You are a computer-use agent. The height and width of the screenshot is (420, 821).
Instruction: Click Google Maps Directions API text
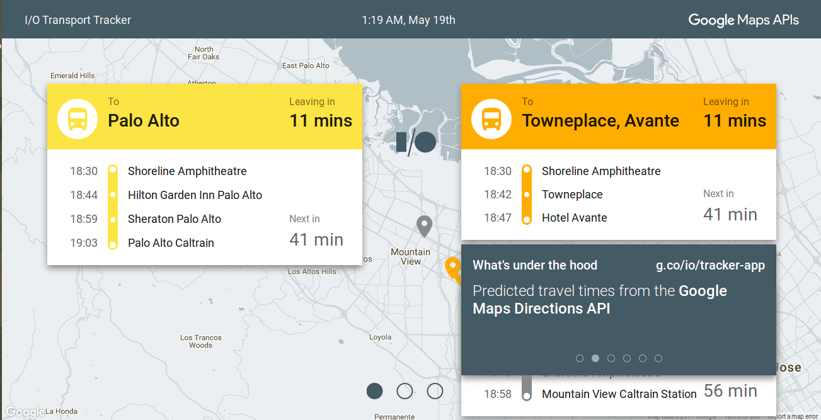(600, 300)
